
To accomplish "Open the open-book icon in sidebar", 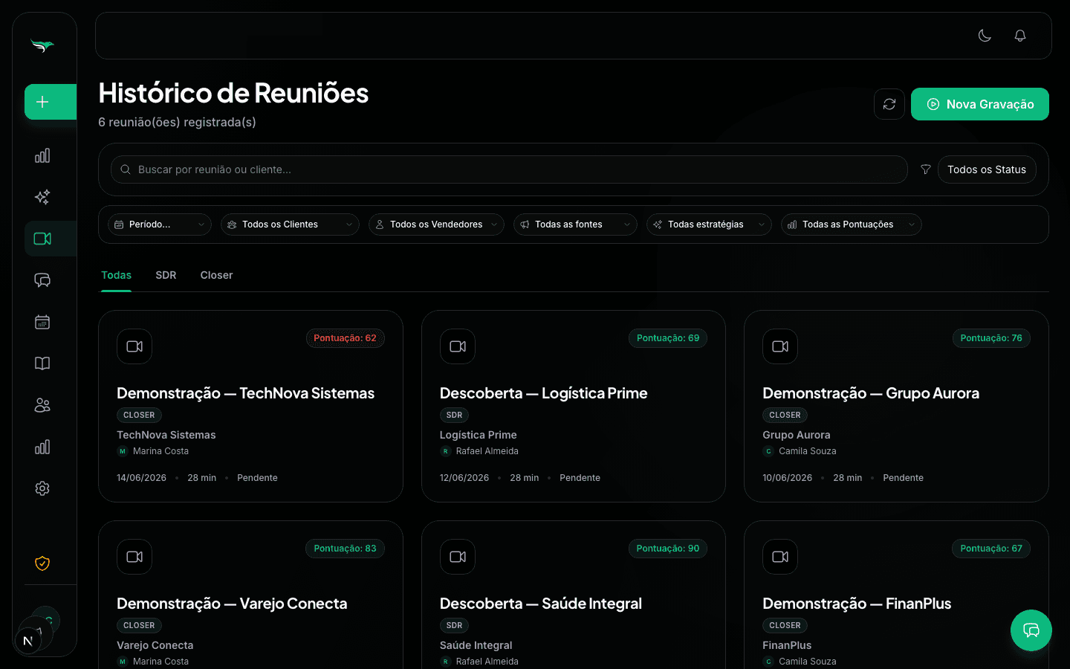I will 42,363.
